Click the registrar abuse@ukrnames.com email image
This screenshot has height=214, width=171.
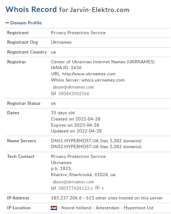click(73, 87)
